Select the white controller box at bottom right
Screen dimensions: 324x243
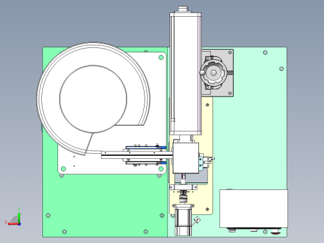[254, 209]
